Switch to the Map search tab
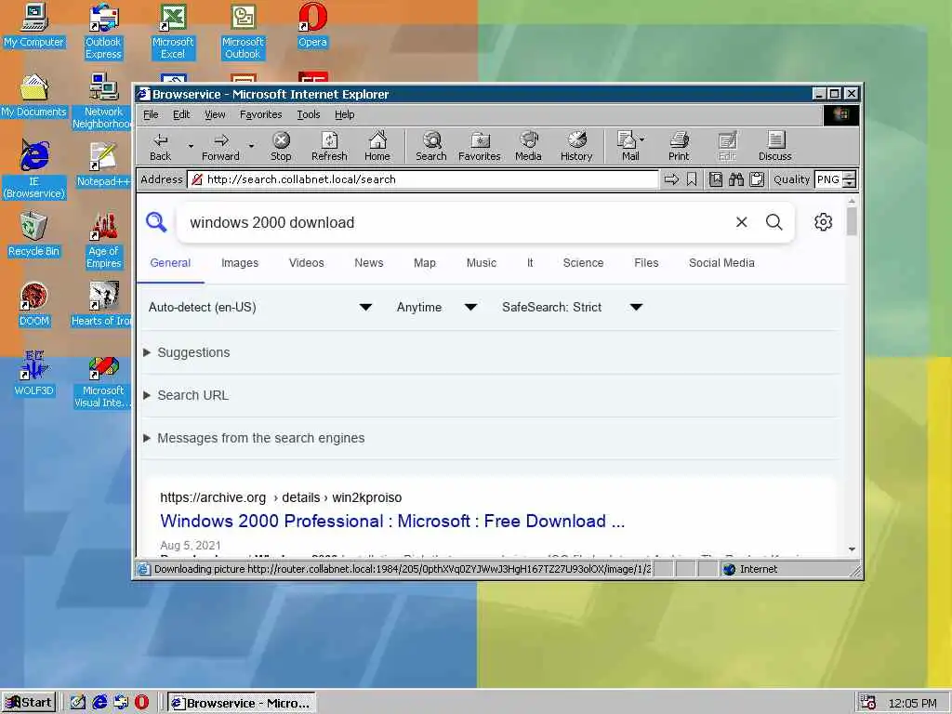Viewport: 952px width, 714px height. tap(424, 263)
